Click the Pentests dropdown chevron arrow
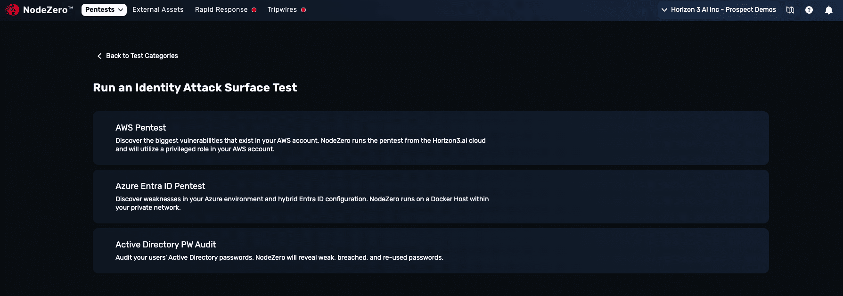 click(121, 10)
